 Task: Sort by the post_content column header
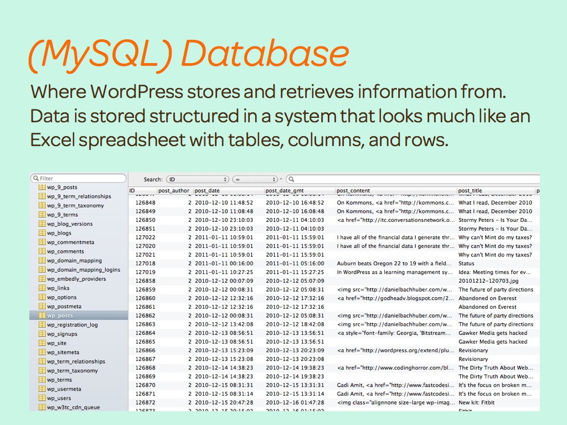(396, 190)
